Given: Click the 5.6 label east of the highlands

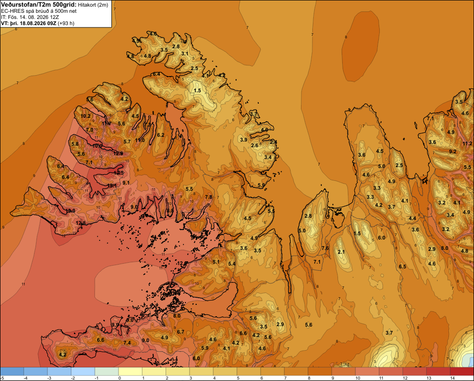Looking at the screenshot, I should (309, 325).
